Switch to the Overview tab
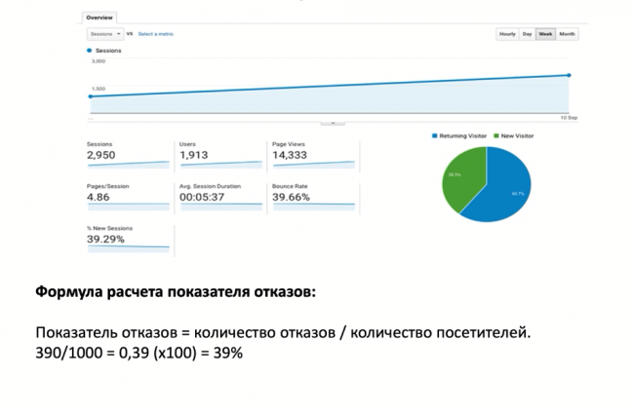This screenshot has width=634, height=412. coord(99,18)
